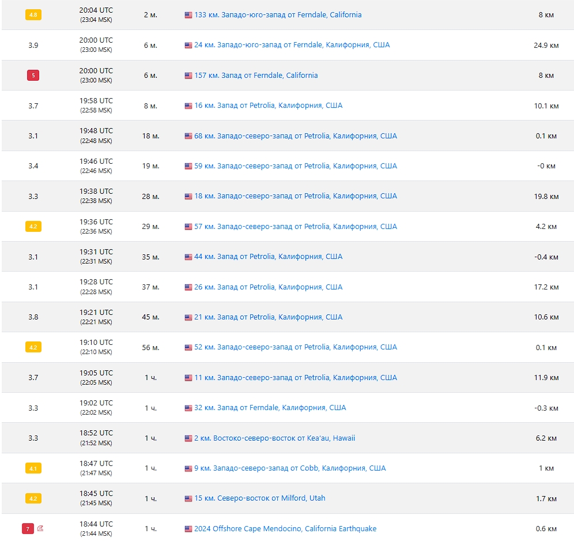Click US flag in 18 км Petrolia row
Viewport: 574px width, 541px height.
pos(188,196)
